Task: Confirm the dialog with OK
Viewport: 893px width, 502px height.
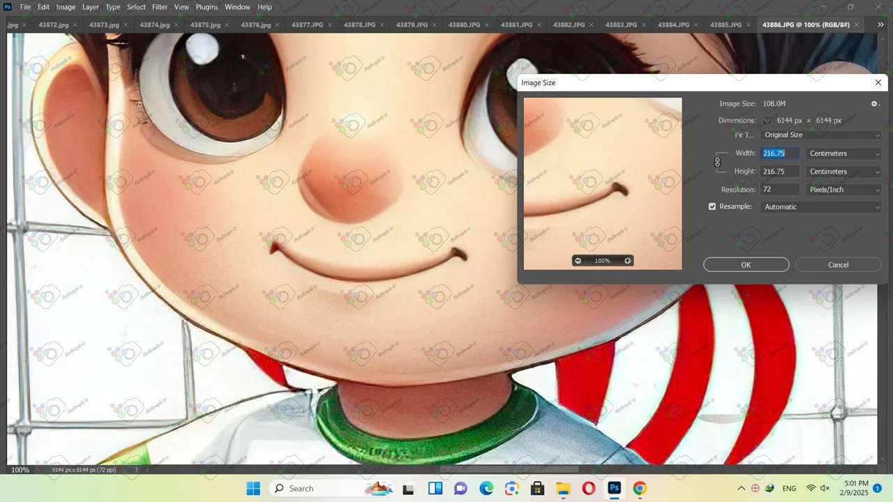Action: 746,265
